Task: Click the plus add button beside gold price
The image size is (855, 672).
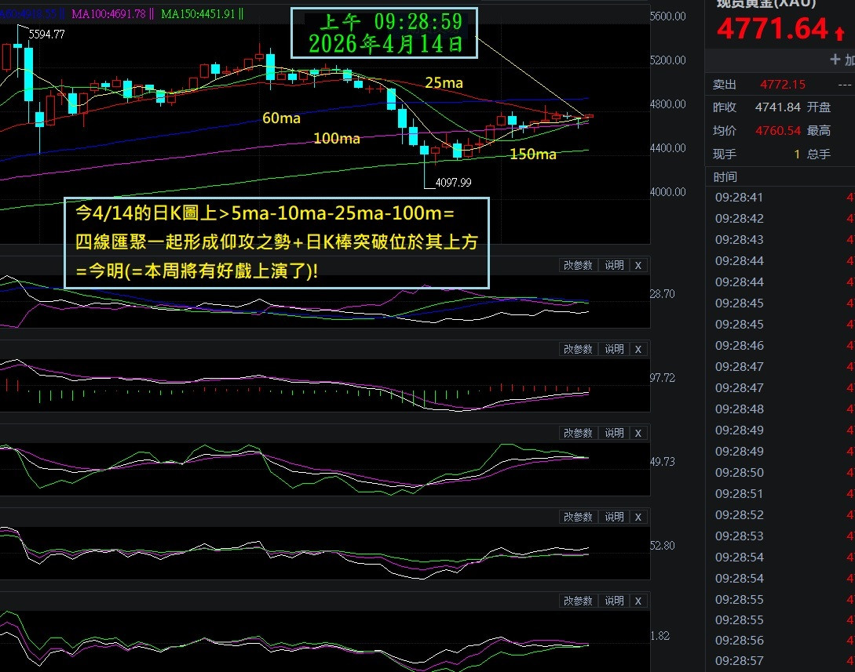Action: click(x=841, y=60)
